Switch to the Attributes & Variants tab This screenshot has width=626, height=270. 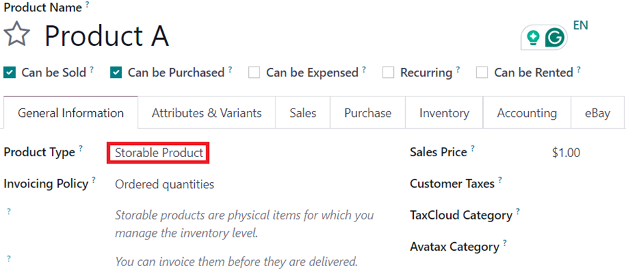tap(206, 113)
